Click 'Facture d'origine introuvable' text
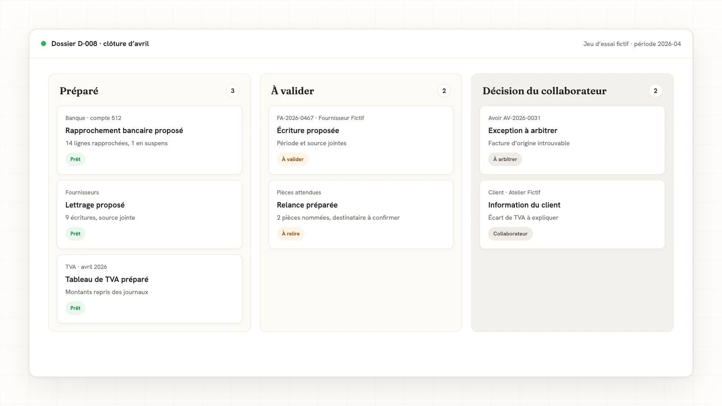Image resolution: width=722 pixels, height=406 pixels. (x=529, y=143)
